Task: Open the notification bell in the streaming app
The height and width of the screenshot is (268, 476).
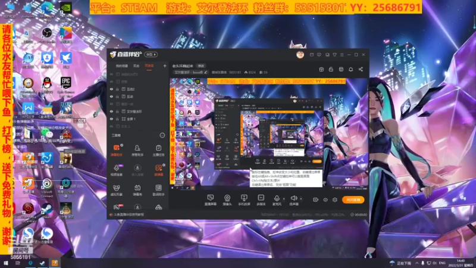Action: 350,69
